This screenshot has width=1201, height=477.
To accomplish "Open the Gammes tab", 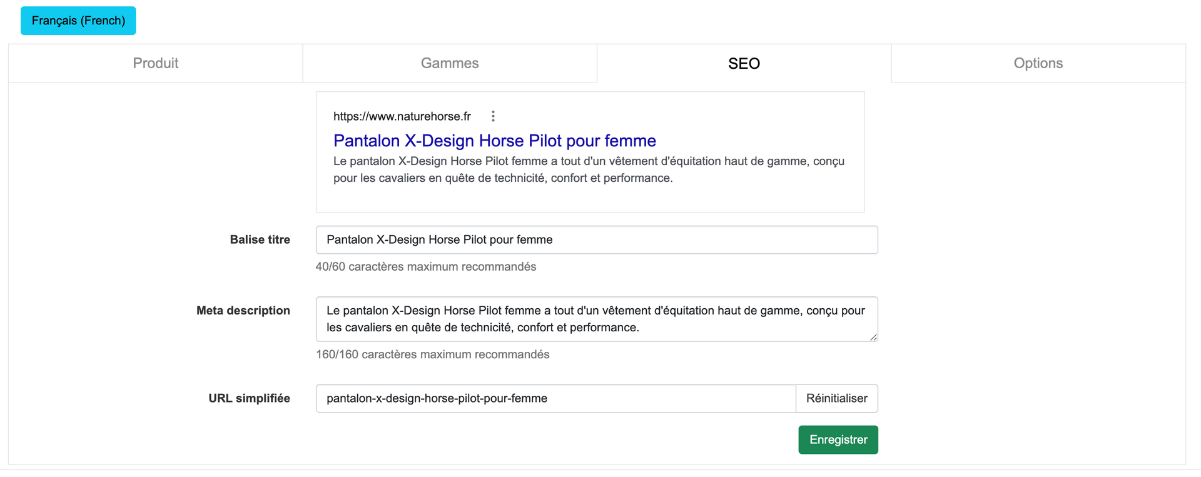I will click(449, 63).
